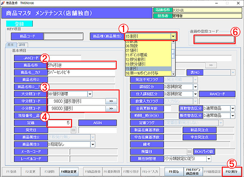The height and width of the screenshot is (177, 244).
Task: Click the F4 属性変更 button
Action: (69, 172)
